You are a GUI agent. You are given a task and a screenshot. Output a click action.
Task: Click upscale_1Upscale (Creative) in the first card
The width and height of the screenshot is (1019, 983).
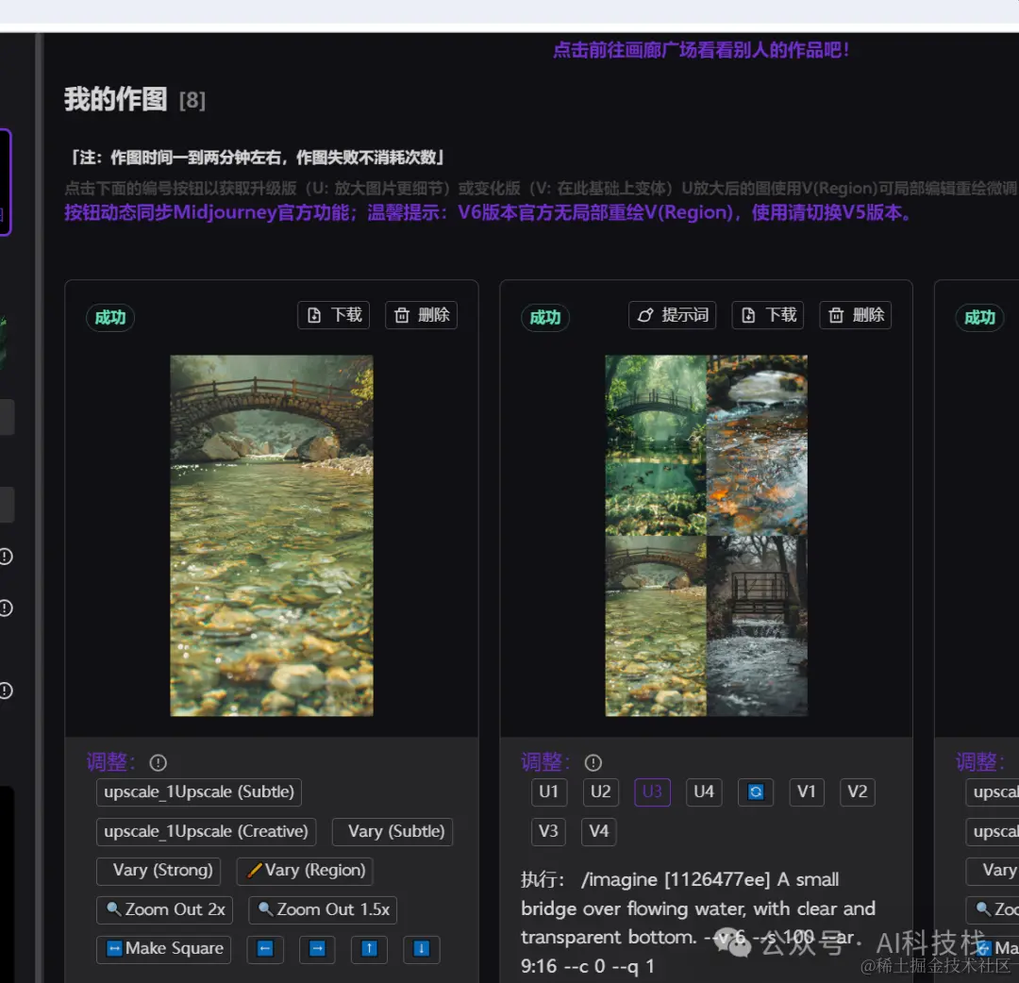206,832
